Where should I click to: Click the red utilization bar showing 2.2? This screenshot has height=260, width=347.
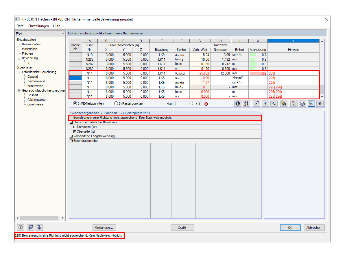258,73
